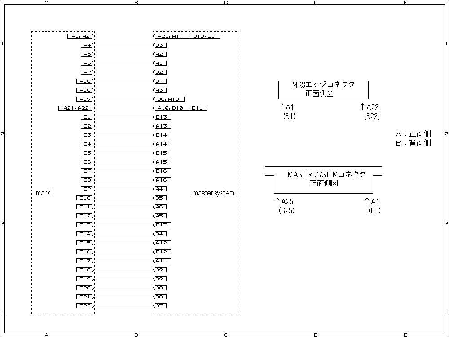
Task: Select mastersystem pin 'A12' label
Action: (x=162, y=243)
